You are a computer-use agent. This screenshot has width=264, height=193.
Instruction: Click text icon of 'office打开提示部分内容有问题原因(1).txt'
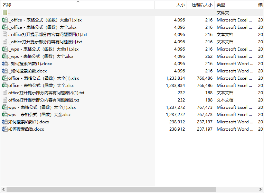(5, 93)
